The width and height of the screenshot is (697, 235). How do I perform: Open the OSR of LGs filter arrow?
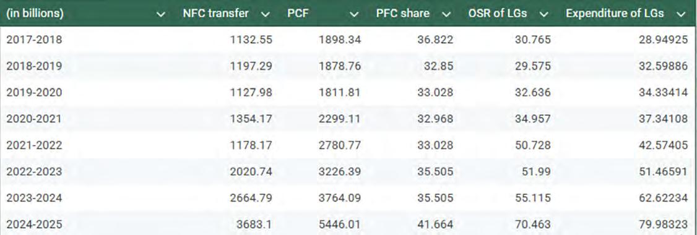tap(543, 14)
